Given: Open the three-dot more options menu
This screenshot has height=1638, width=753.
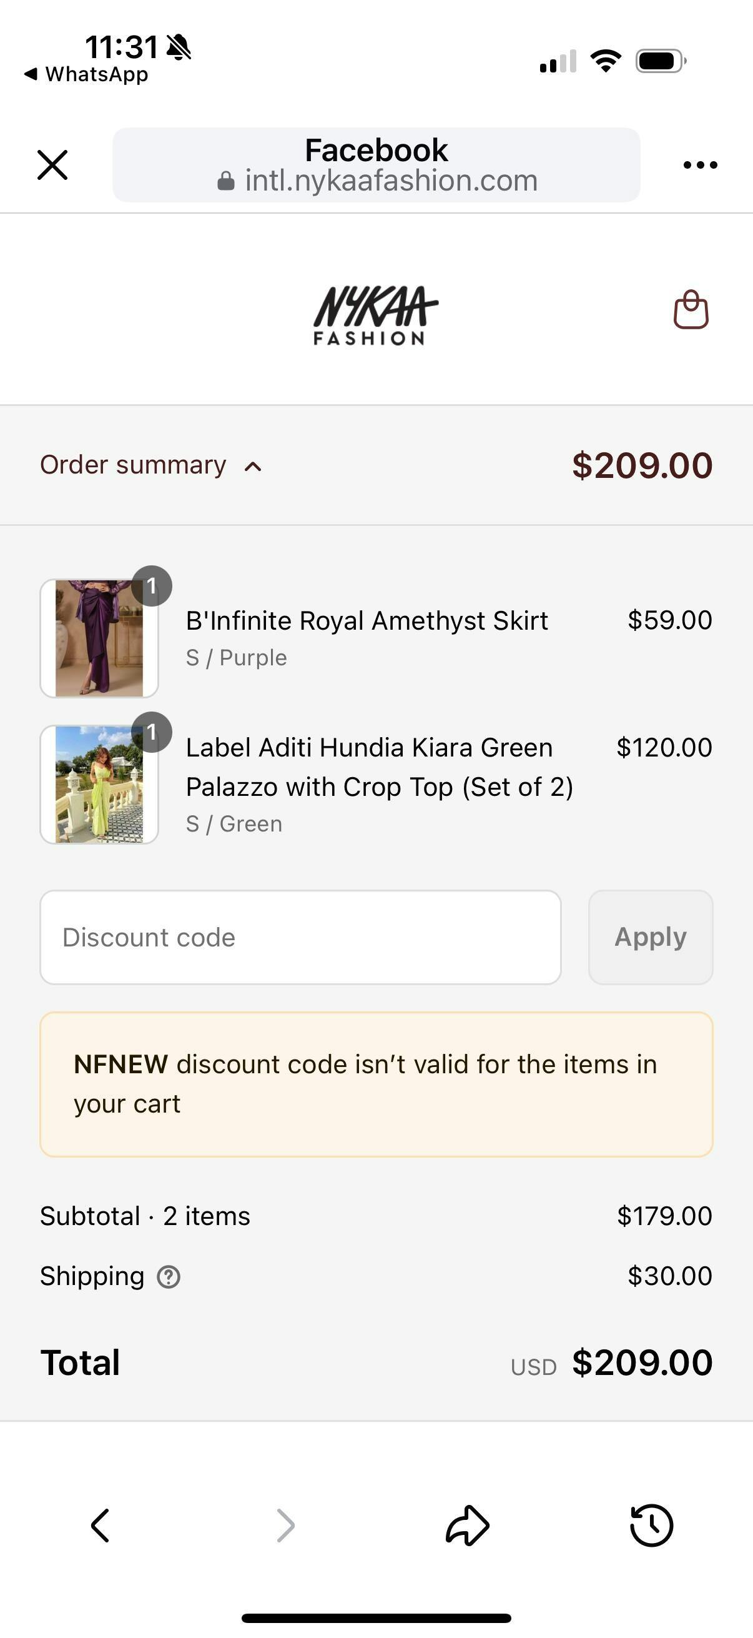Looking at the screenshot, I should (x=700, y=166).
